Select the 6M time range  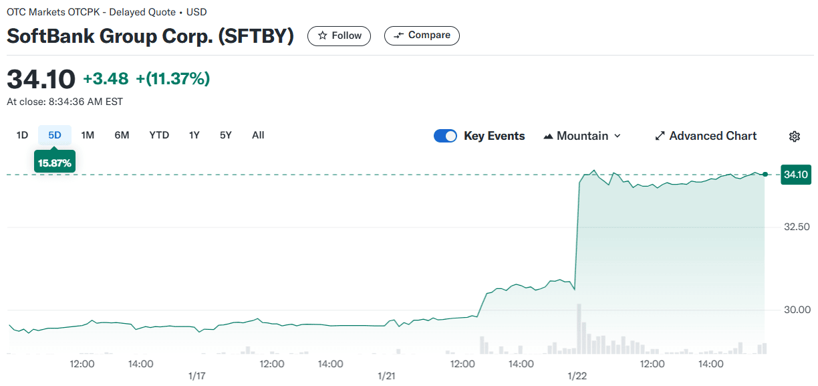point(122,135)
